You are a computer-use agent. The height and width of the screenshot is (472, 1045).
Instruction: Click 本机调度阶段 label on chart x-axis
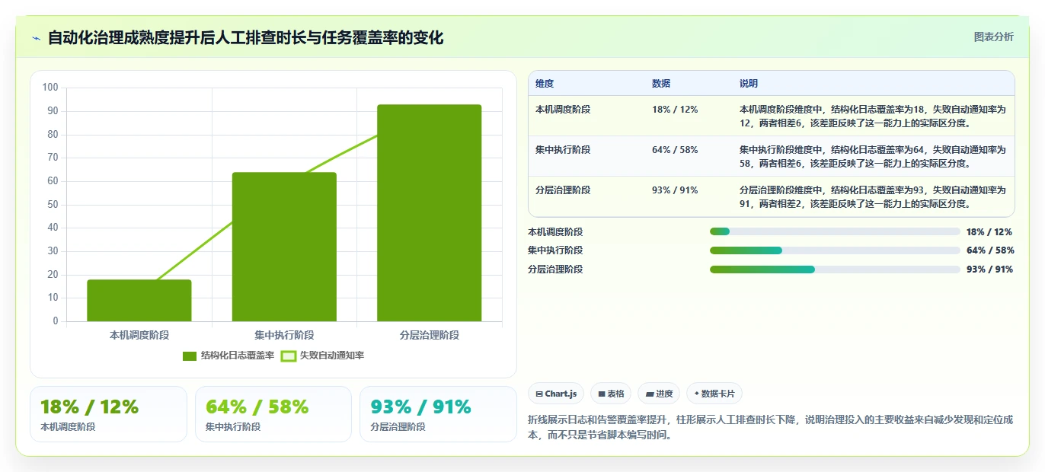pos(139,335)
